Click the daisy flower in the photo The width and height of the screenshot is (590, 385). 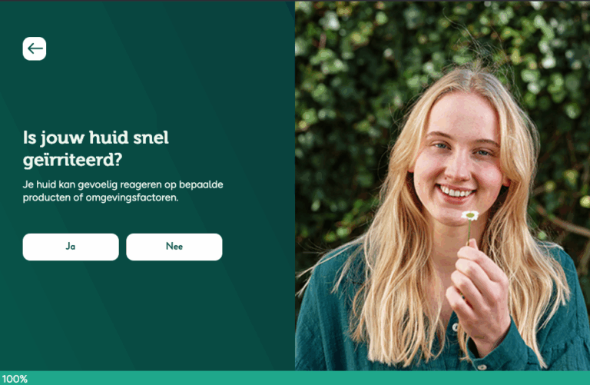(470, 216)
